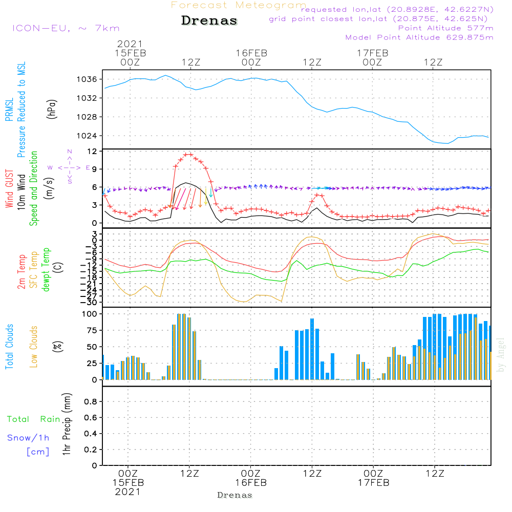Click the 'Total Rain' green label

click(x=34, y=419)
